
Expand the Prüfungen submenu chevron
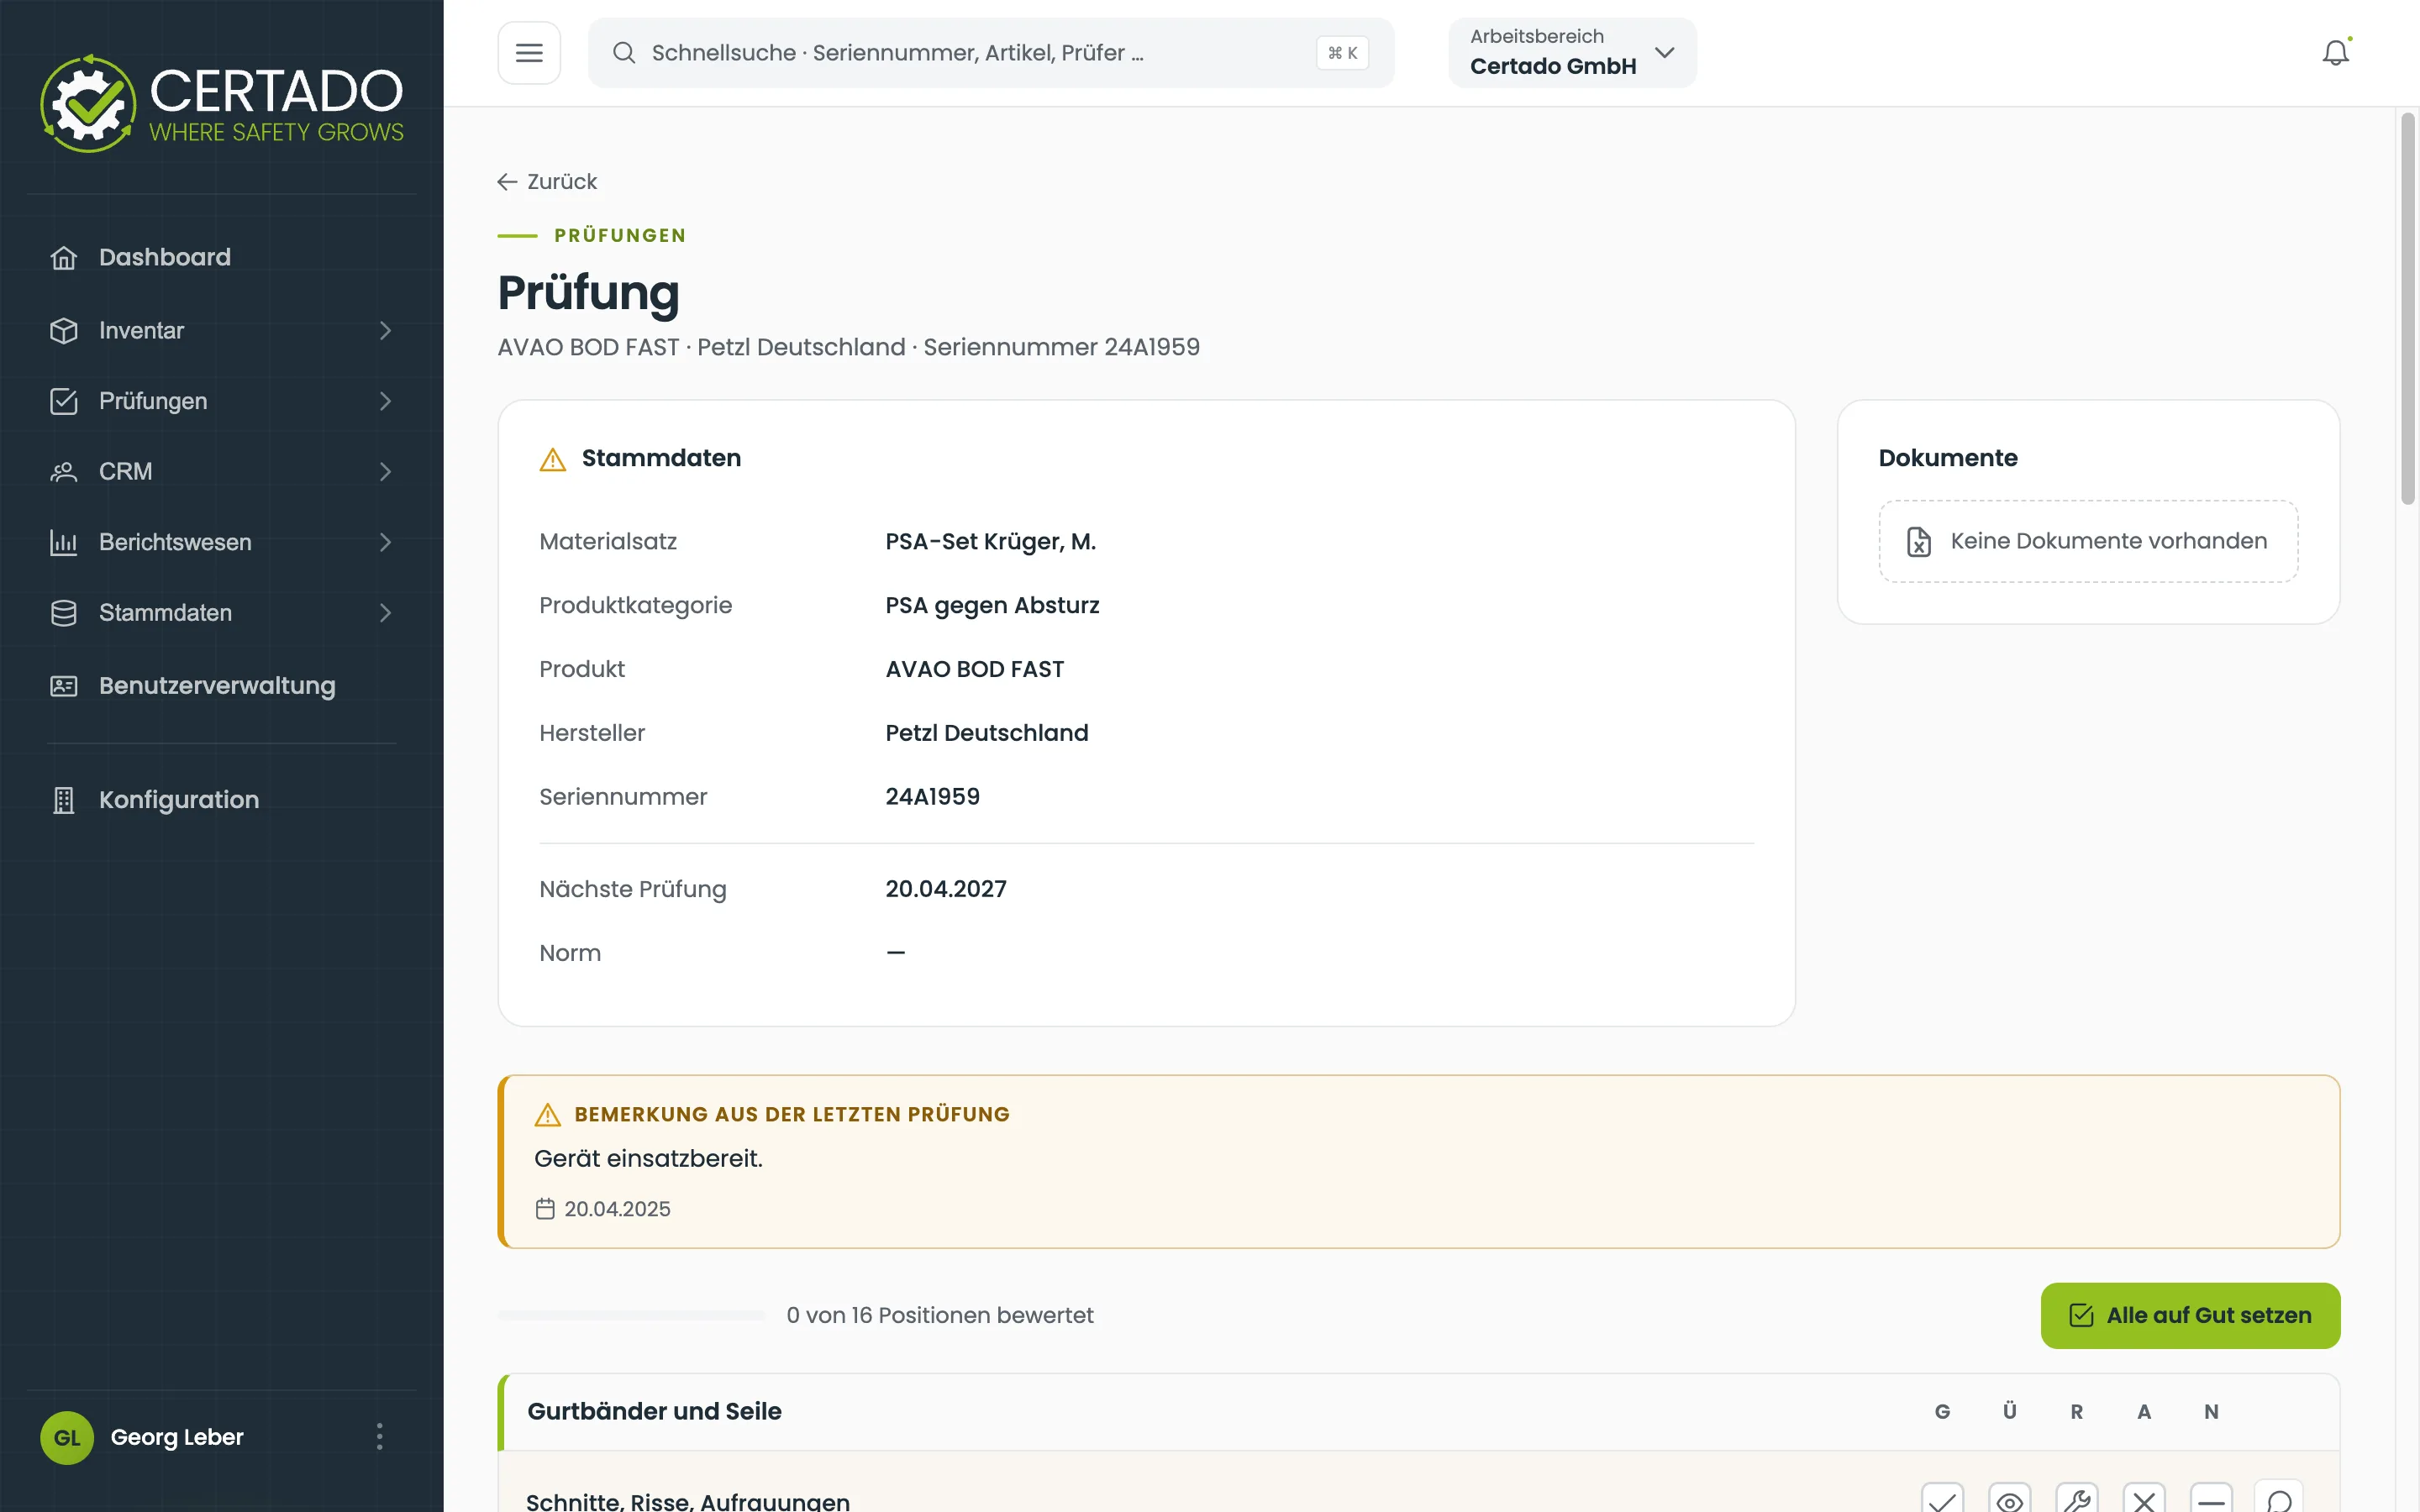pyautogui.click(x=386, y=401)
